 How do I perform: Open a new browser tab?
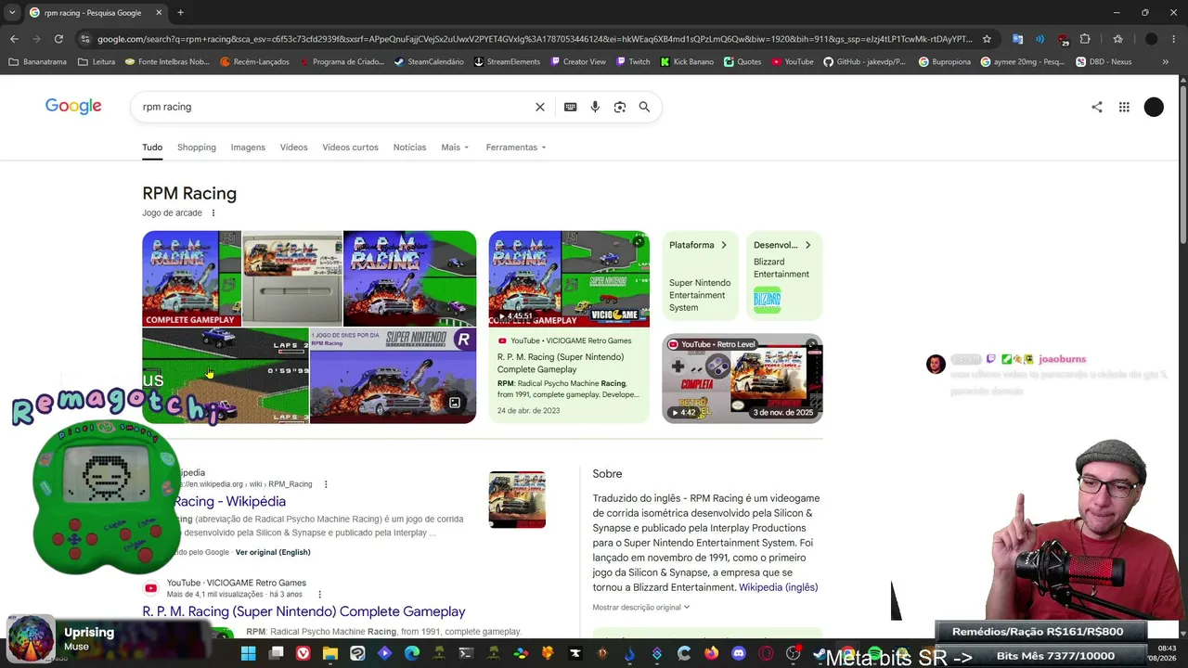coord(180,13)
